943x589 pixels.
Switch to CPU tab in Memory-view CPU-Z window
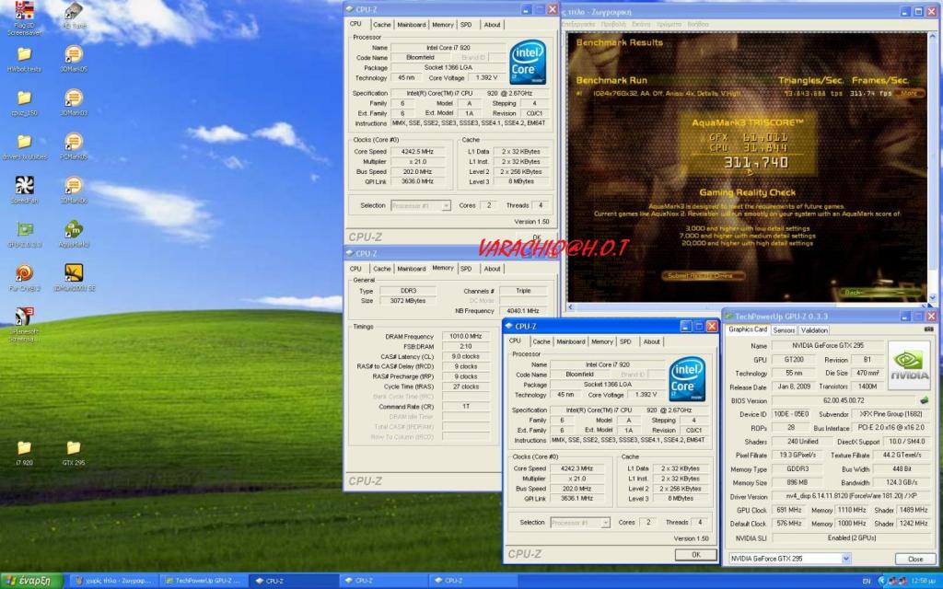pos(356,269)
